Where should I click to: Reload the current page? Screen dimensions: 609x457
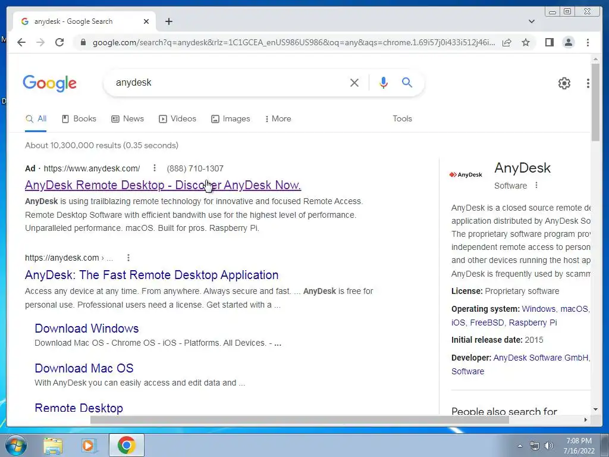pos(59,42)
